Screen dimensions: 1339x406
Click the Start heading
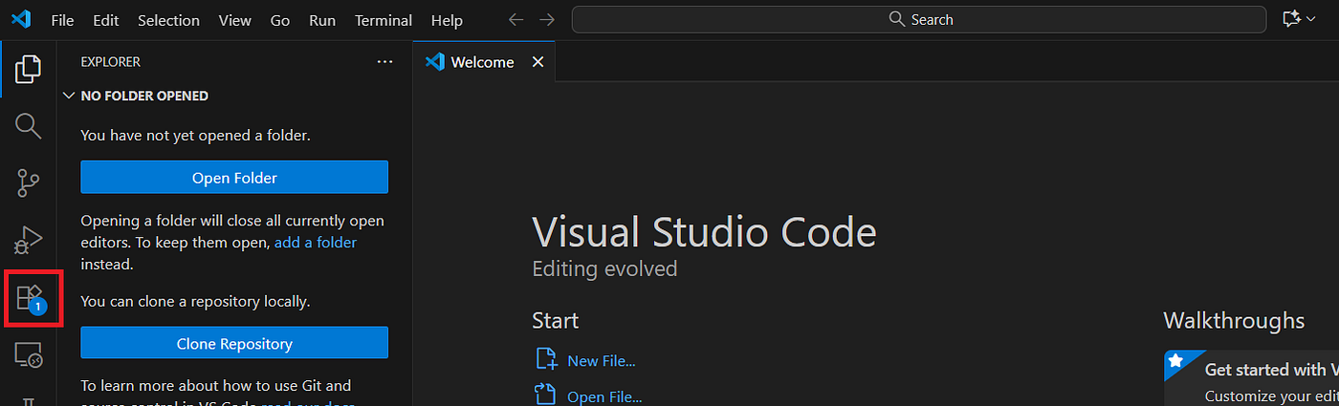click(x=555, y=320)
